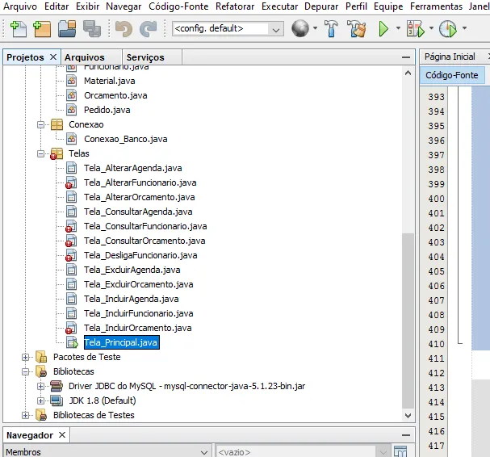
Task: Collapse the Conexao package node
Action: click(40, 124)
